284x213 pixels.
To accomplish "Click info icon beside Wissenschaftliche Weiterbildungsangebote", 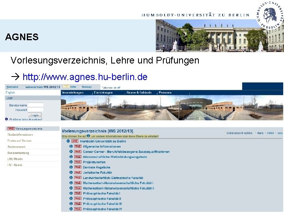I will click(x=71, y=157).
